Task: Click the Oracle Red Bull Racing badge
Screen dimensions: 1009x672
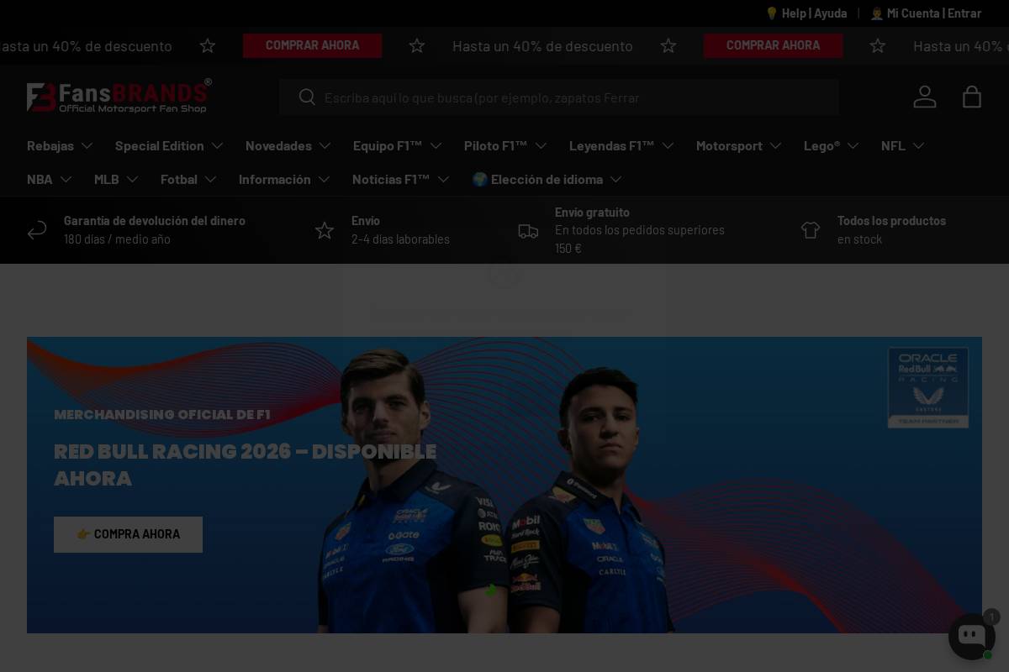Action: point(927,387)
